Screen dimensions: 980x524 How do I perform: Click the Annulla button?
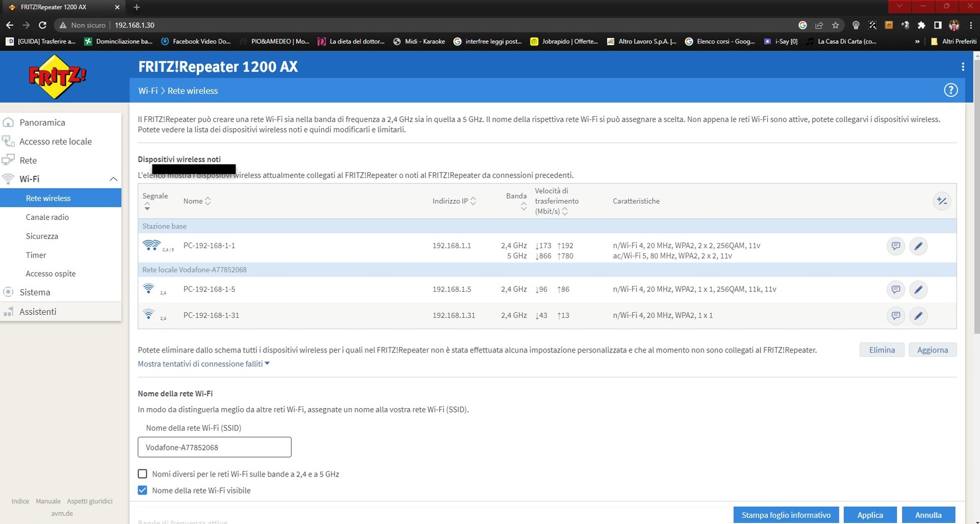[x=928, y=515]
